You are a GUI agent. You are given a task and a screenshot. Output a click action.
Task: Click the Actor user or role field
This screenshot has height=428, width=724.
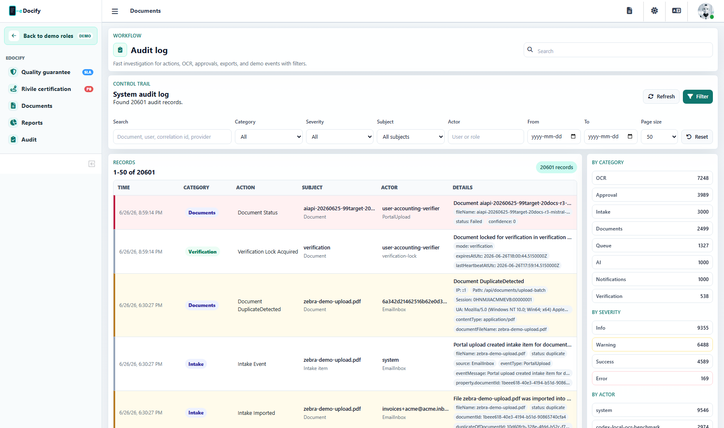pyautogui.click(x=486, y=137)
